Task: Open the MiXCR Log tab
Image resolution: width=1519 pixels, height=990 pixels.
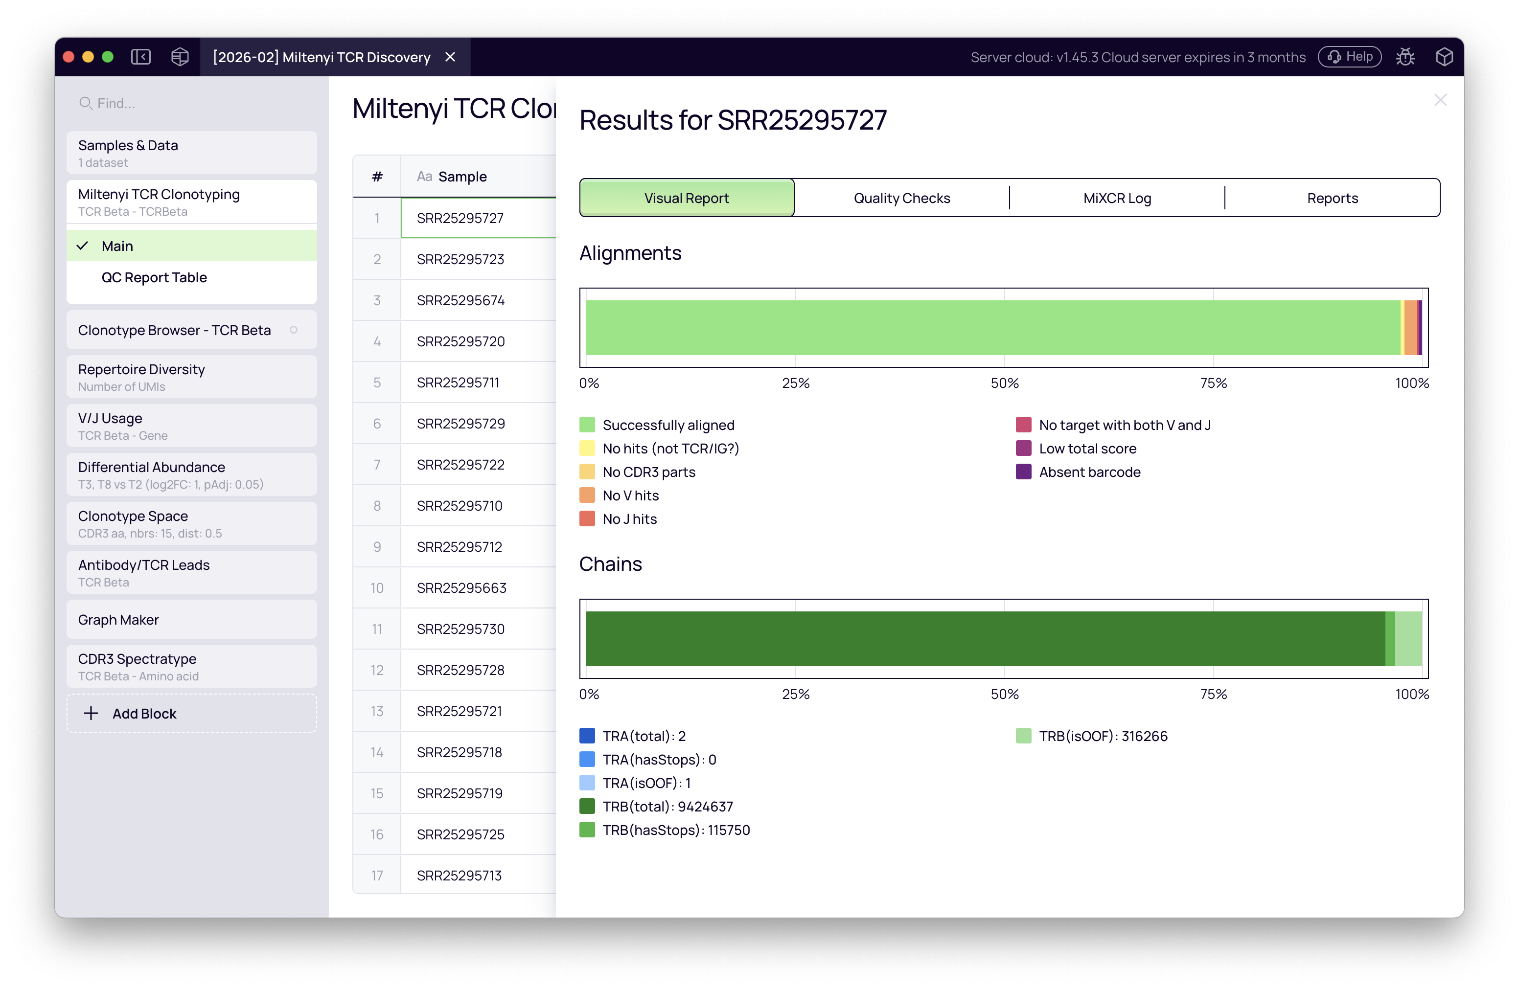Action: 1116,198
